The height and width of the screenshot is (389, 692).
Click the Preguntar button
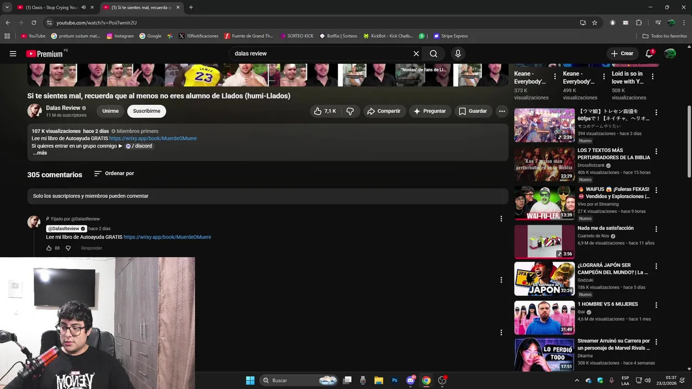point(430,111)
